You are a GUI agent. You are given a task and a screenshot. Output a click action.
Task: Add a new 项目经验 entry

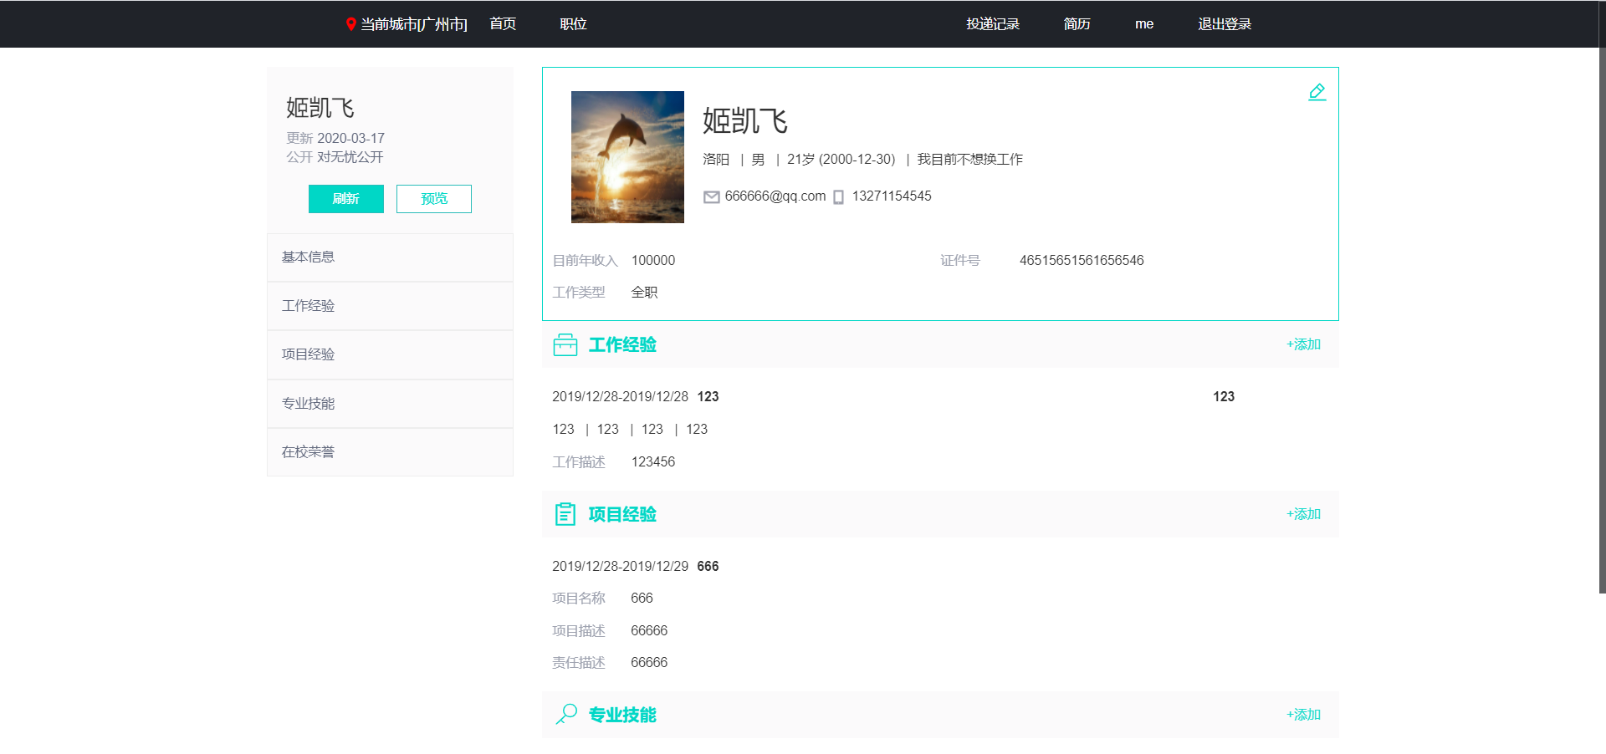1303,514
